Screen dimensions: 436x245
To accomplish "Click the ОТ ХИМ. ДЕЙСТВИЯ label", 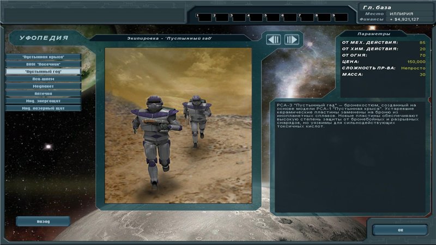I will (370, 49).
